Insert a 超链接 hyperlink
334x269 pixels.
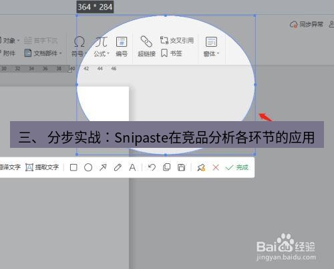click(x=146, y=46)
